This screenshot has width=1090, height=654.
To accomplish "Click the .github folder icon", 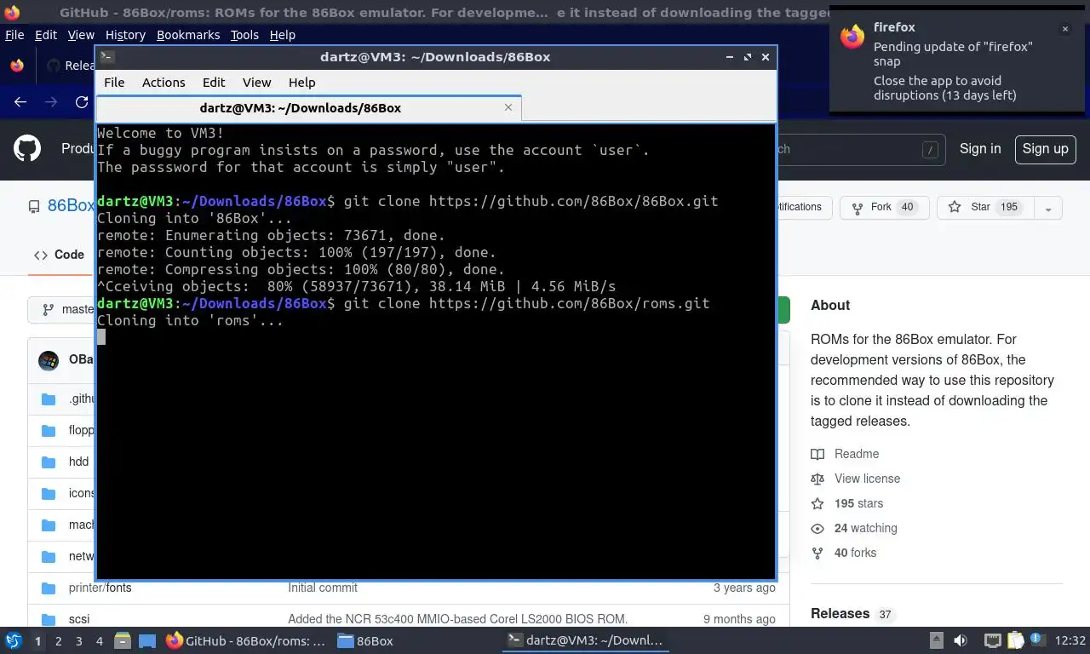I will pyautogui.click(x=49, y=399).
